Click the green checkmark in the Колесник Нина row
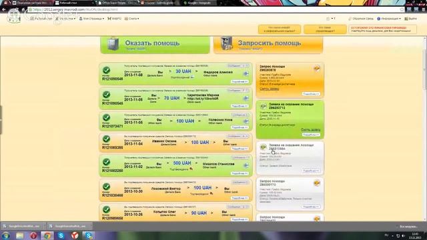The image size is (427, 240). 107,117
